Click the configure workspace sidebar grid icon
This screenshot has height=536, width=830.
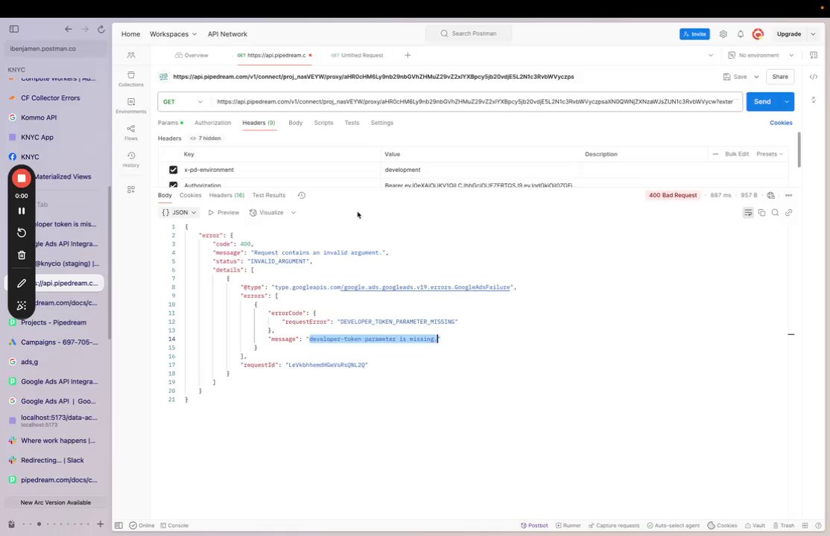point(130,189)
